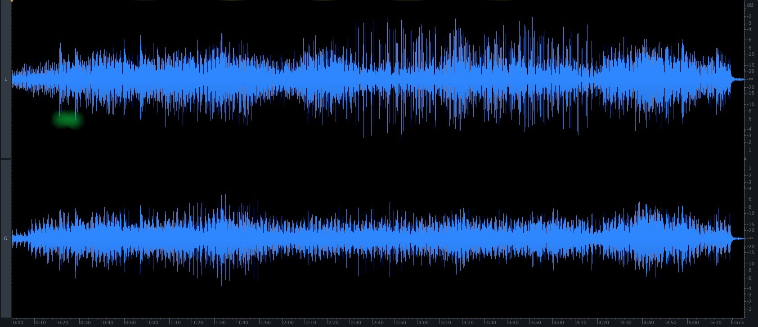
Task: Click the 2:30 mark on the time ruler
Action: point(355,323)
